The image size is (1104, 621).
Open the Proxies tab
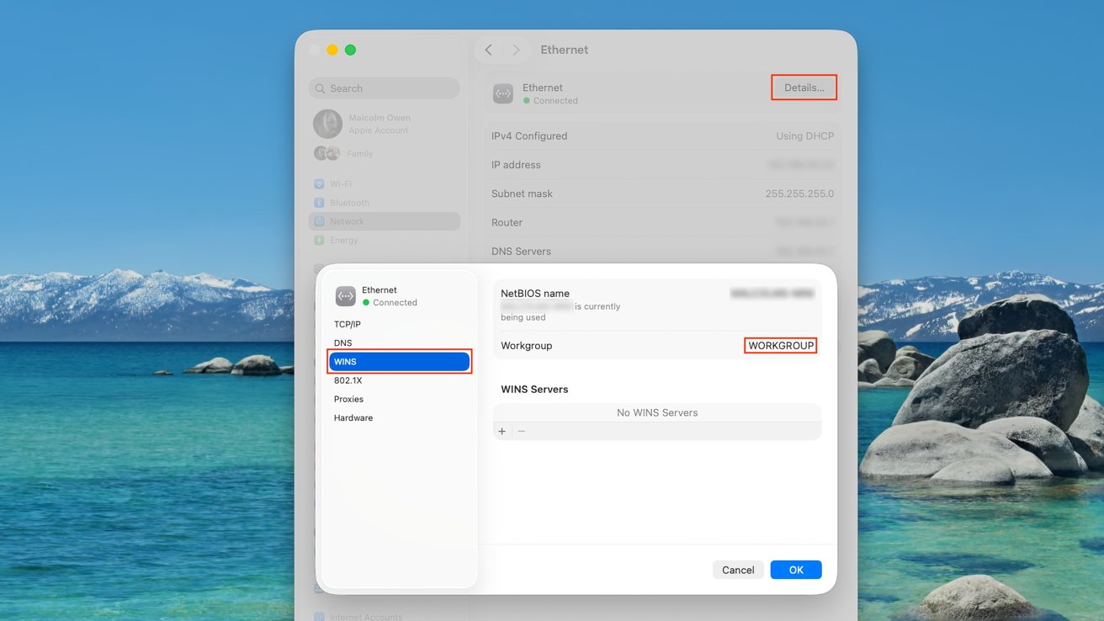pos(348,399)
